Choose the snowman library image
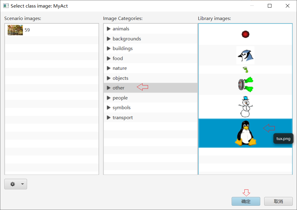The height and width of the screenshot is (210, 297). pos(245,107)
